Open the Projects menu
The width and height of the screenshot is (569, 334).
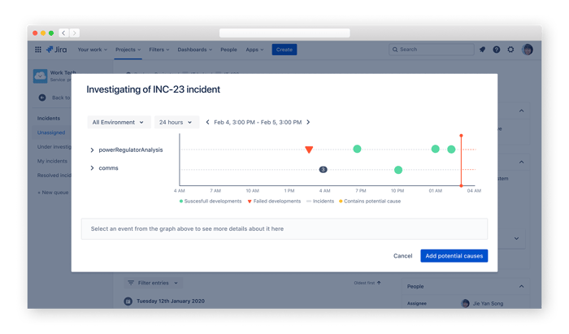pos(128,50)
